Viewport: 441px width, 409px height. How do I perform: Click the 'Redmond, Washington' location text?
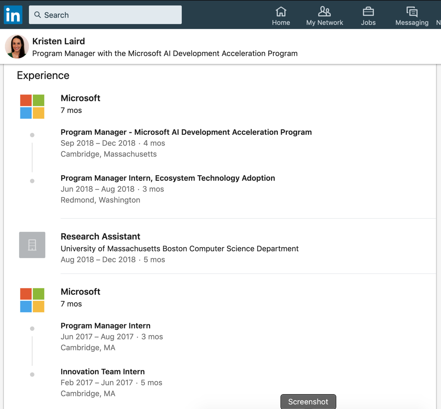click(100, 200)
